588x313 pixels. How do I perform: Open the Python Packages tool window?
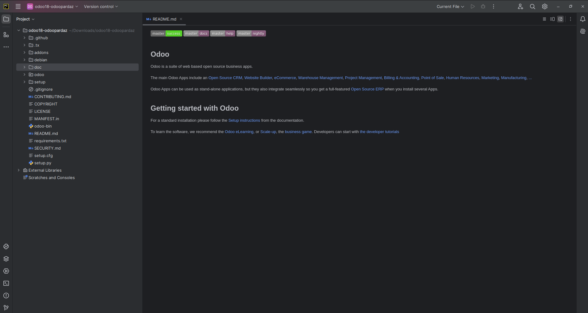pyautogui.click(x=6, y=259)
